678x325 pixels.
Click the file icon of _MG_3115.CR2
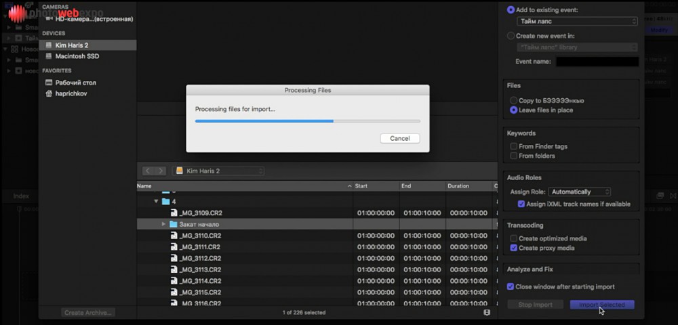[x=174, y=292]
